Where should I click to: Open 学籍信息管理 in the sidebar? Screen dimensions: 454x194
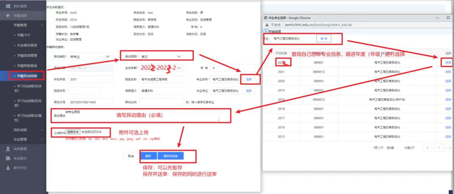(x=26, y=55)
